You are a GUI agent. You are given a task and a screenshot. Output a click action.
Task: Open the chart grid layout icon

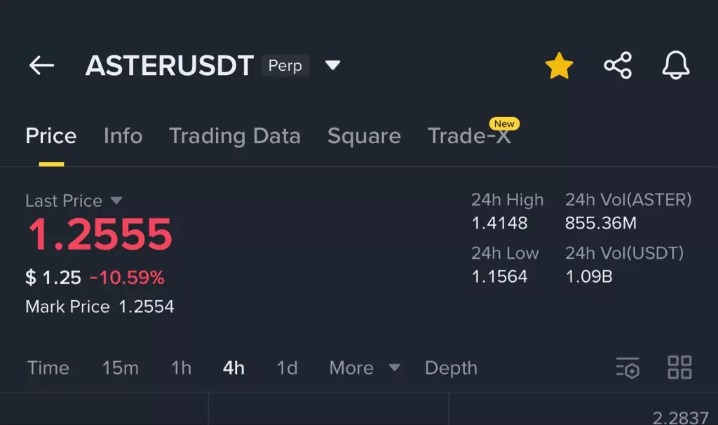tap(679, 367)
